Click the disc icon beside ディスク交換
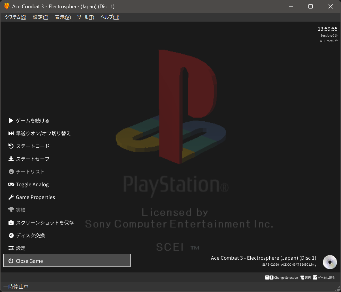The width and height of the screenshot is (341, 292). 11,236
